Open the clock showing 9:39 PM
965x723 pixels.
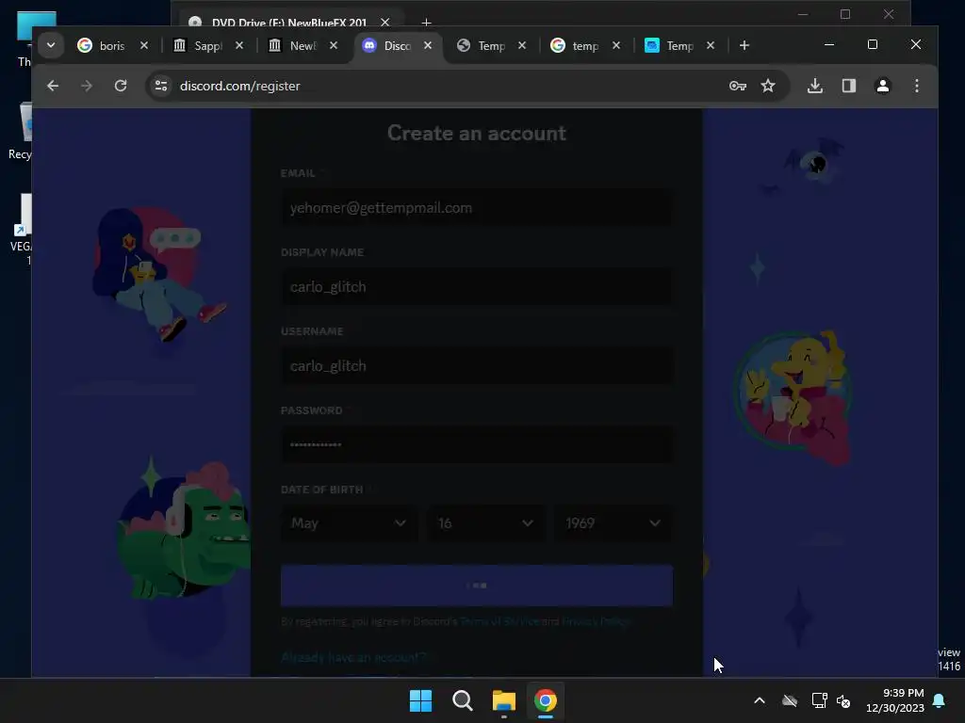[895, 700]
